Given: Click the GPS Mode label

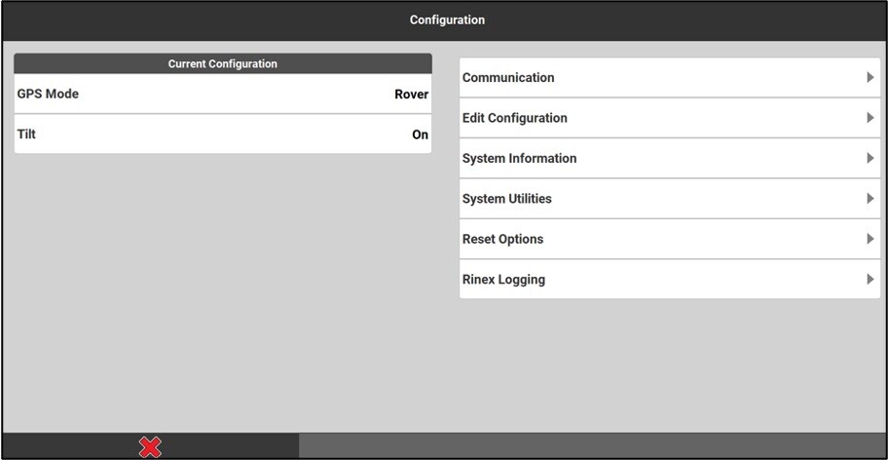Looking at the screenshot, I should (x=48, y=95).
